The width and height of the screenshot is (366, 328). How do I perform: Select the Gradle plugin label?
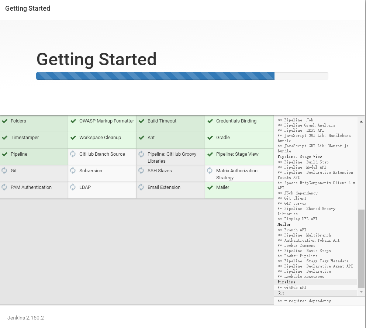click(223, 138)
